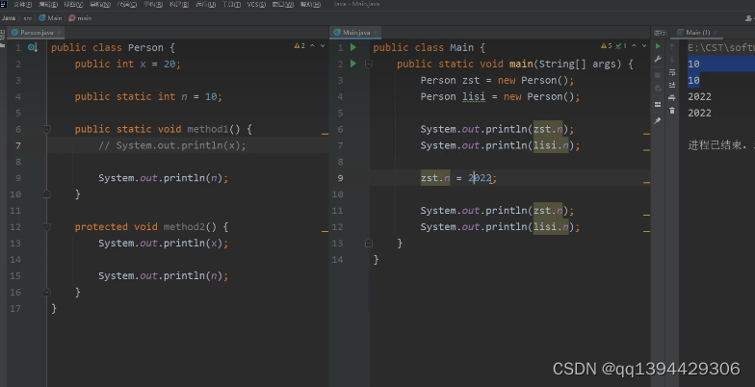Open the 编辑(E) menu
The image size is (755, 387).
(x=48, y=4)
